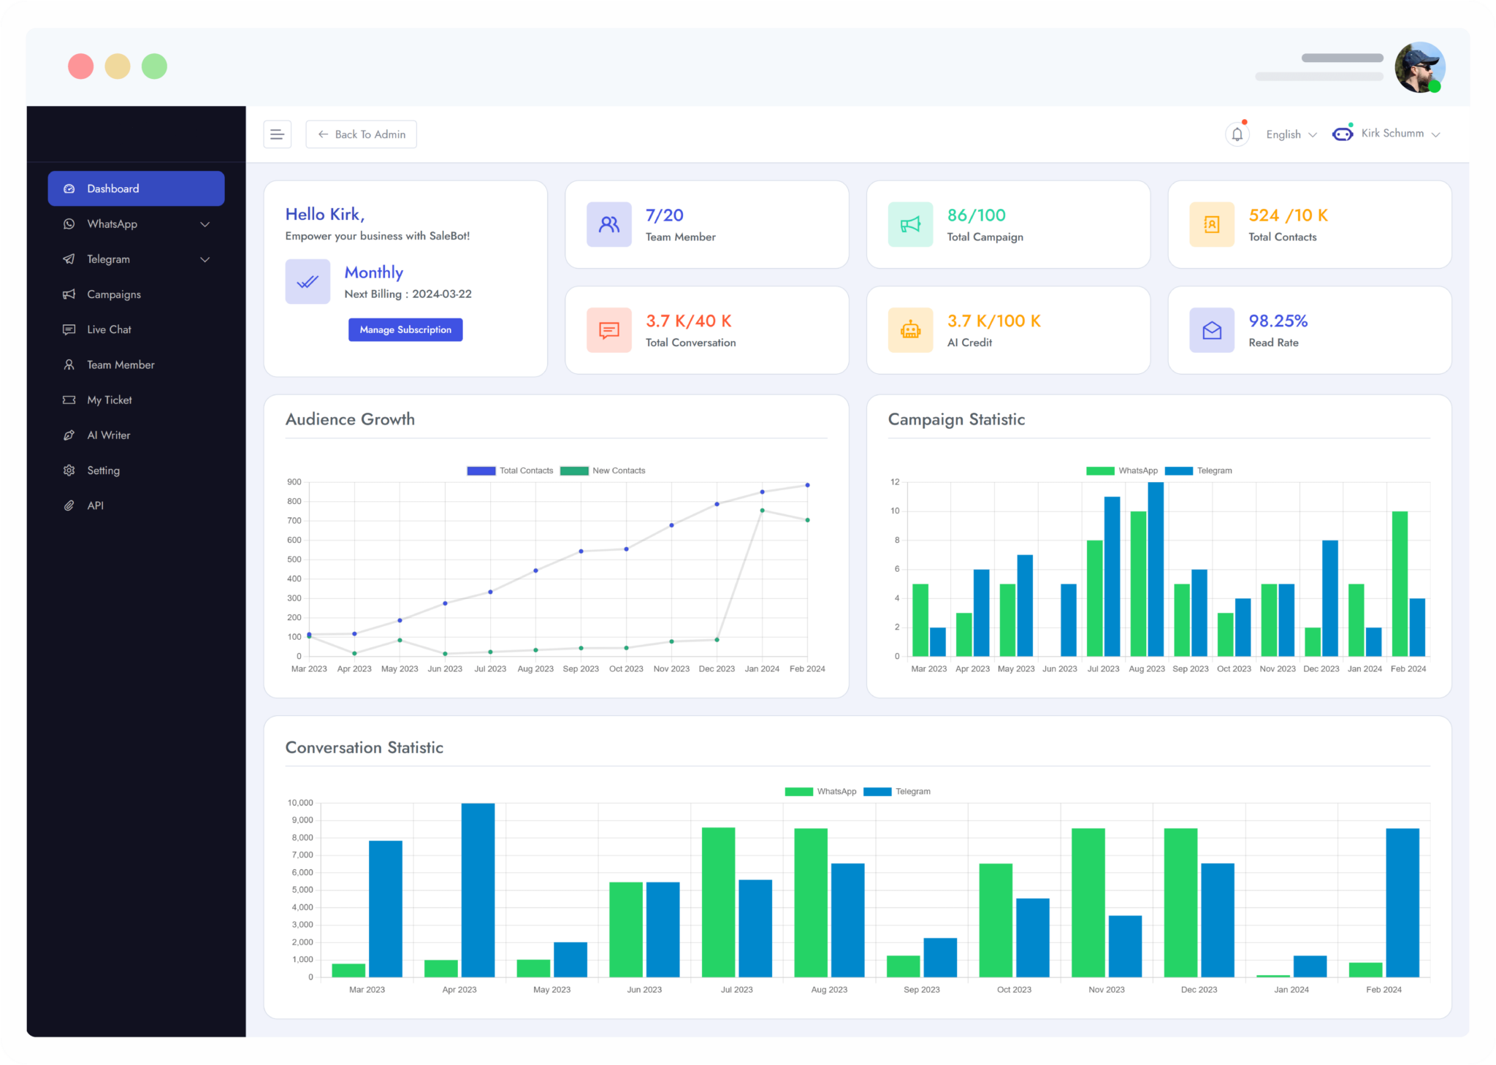Open the notification bell icon
The width and height of the screenshot is (1496, 1065).
pyautogui.click(x=1237, y=134)
